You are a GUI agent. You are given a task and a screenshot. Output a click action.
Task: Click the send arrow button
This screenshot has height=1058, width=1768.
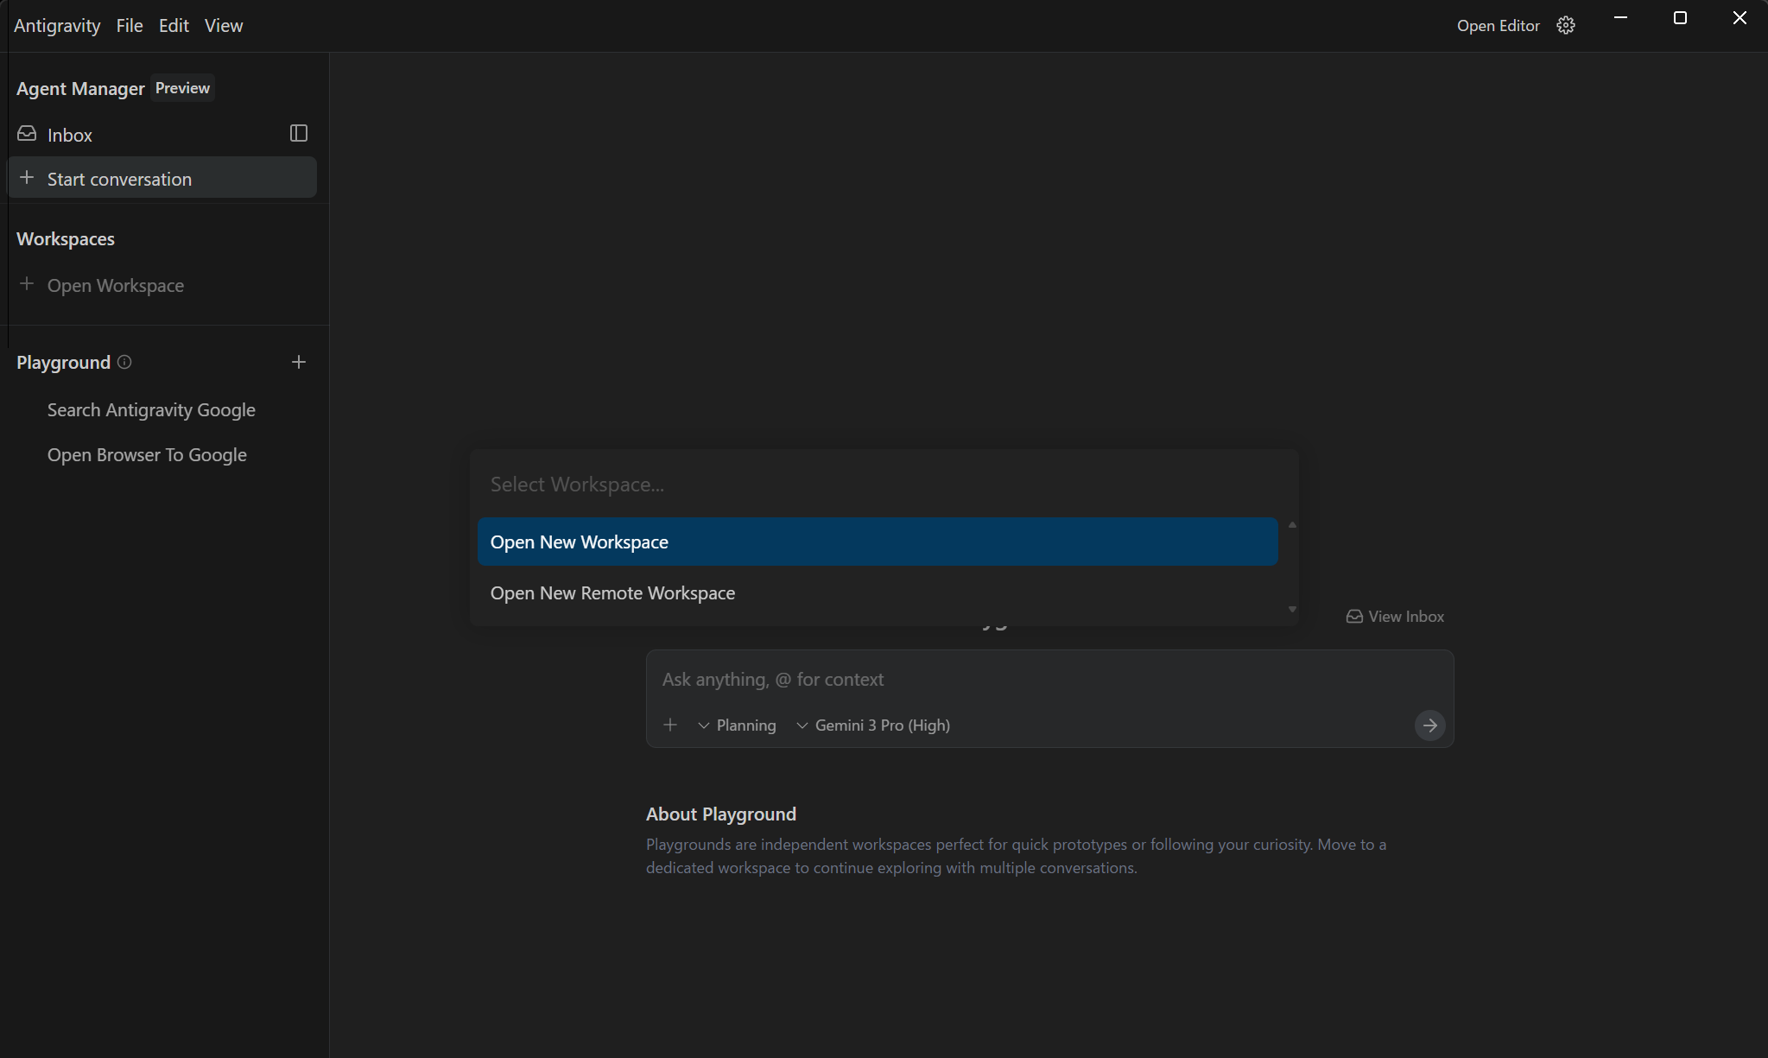coord(1429,725)
